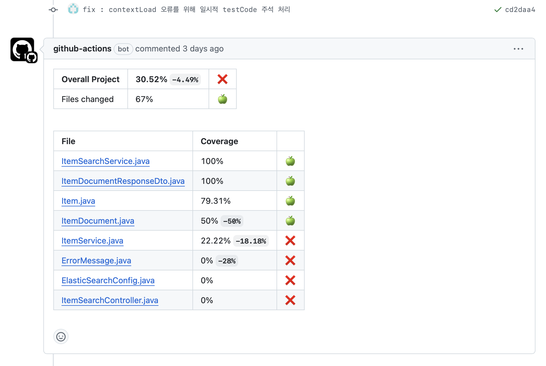The height and width of the screenshot is (366, 546).
Task: Click the -50% badge for ItemDocument.java
Action: 232,221
